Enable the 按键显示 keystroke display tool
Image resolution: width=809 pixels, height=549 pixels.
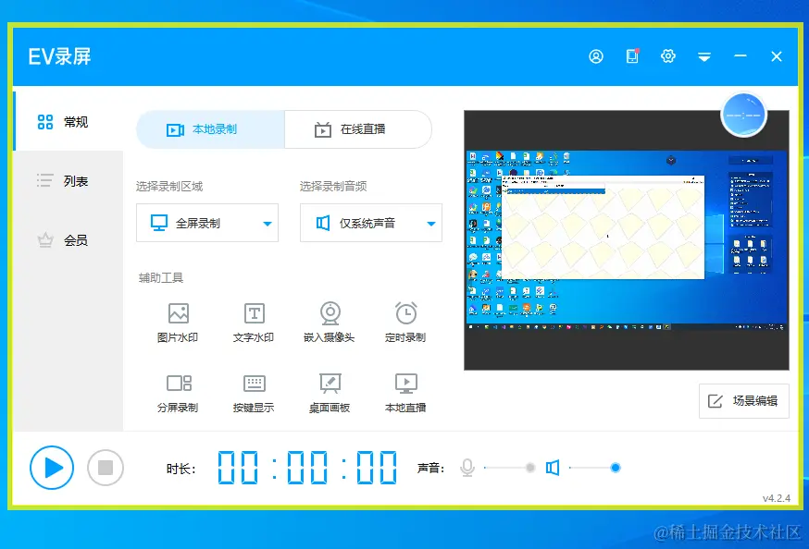[253, 391]
